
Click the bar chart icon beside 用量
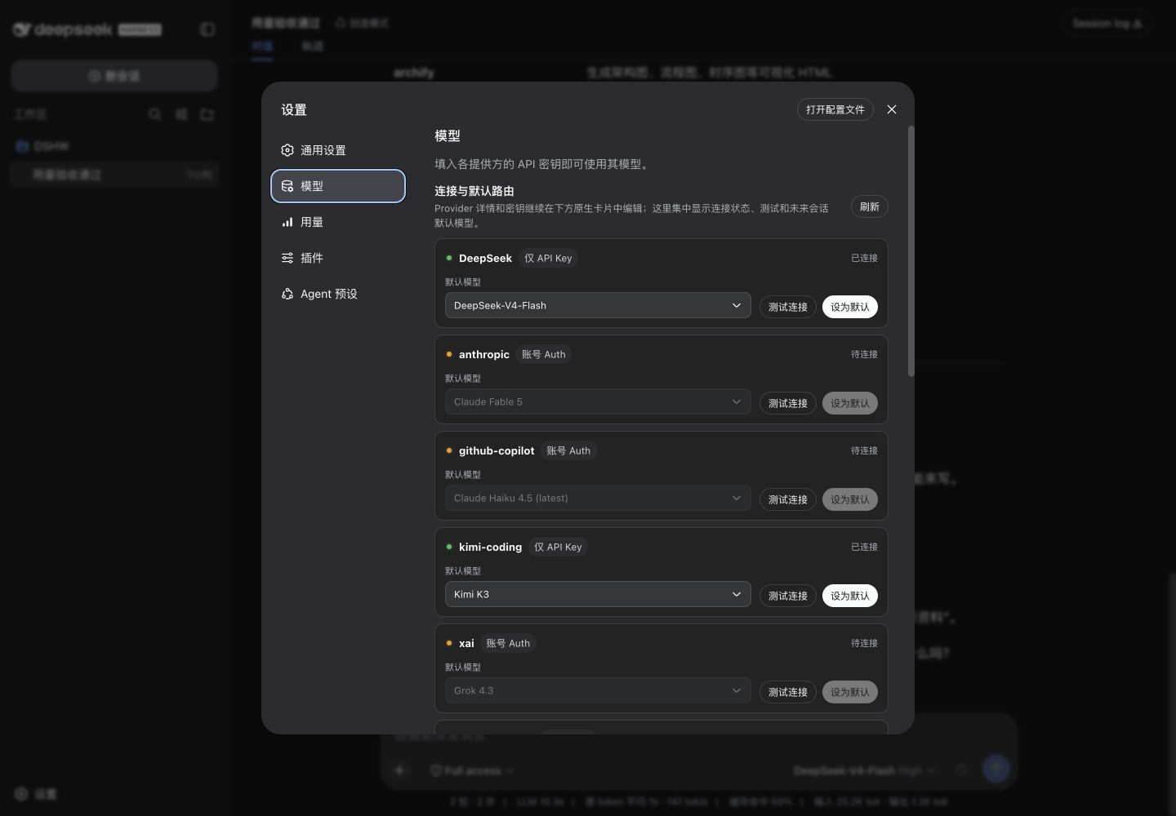click(287, 222)
